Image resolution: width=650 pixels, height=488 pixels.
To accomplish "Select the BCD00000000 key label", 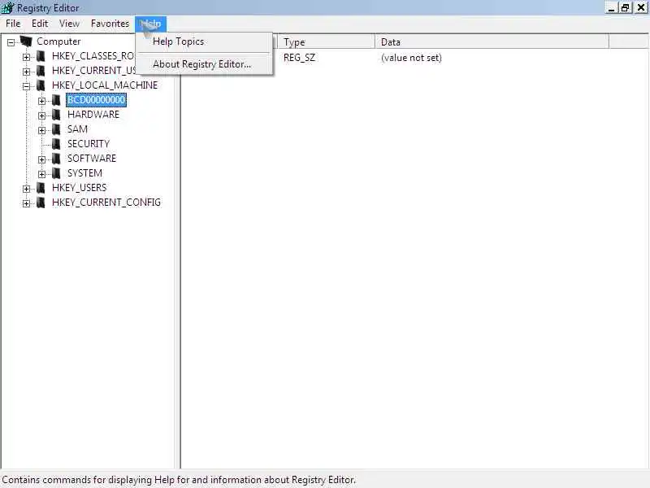I will (96, 100).
